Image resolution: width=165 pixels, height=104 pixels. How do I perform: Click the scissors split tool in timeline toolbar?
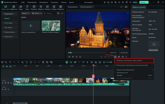point(22,62)
